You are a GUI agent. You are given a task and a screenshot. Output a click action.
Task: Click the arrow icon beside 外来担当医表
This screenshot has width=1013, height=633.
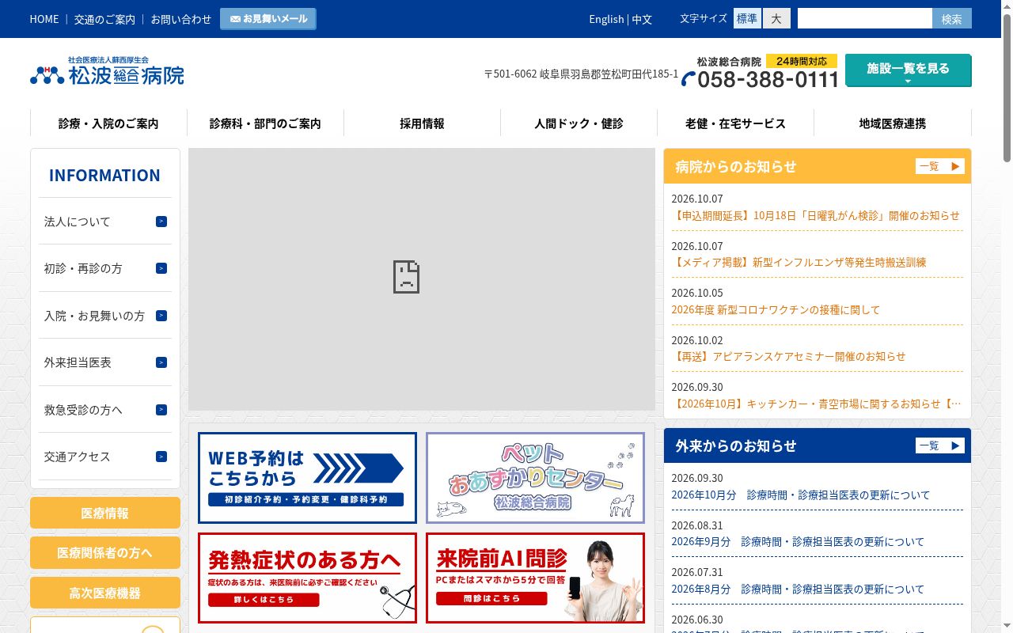point(161,362)
